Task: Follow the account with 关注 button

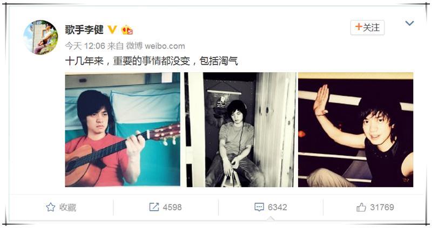Action: coord(367,27)
